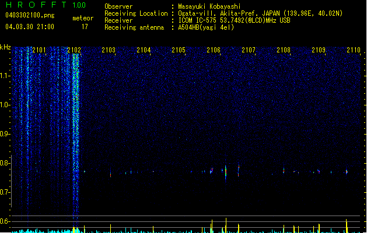The image size is (367, 233).
Task: Click the 2106 time axis label
Action: pos(214,50)
